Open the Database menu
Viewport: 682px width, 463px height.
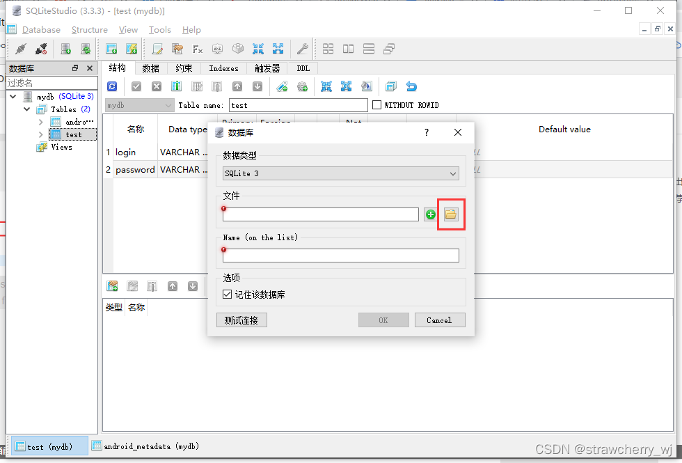click(41, 29)
